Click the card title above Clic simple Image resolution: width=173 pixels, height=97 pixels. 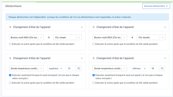pos(32,27)
